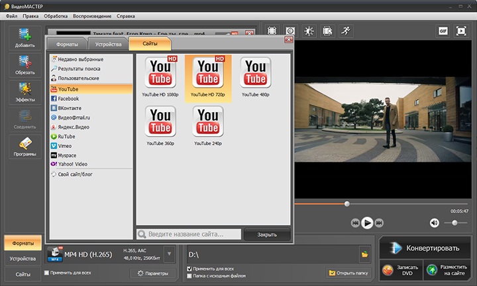Viewport: 477px width, 286px height.
Task: Click the Соединить join icon
Action: point(25,119)
